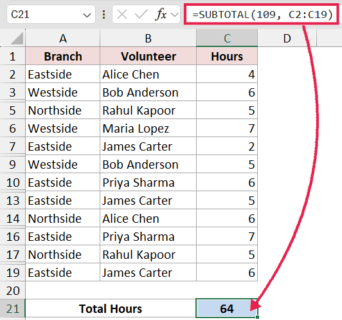The image size is (342, 320).
Task: Select row 3 header
Action: pyautogui.click(x=13, y=92)
